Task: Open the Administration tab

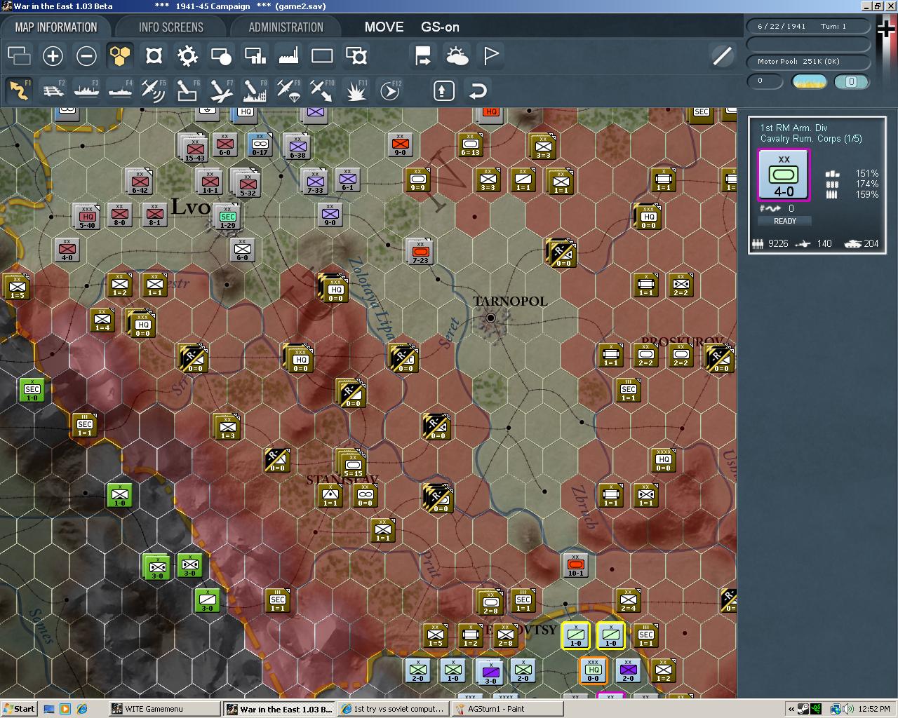Action: [286, 27]
